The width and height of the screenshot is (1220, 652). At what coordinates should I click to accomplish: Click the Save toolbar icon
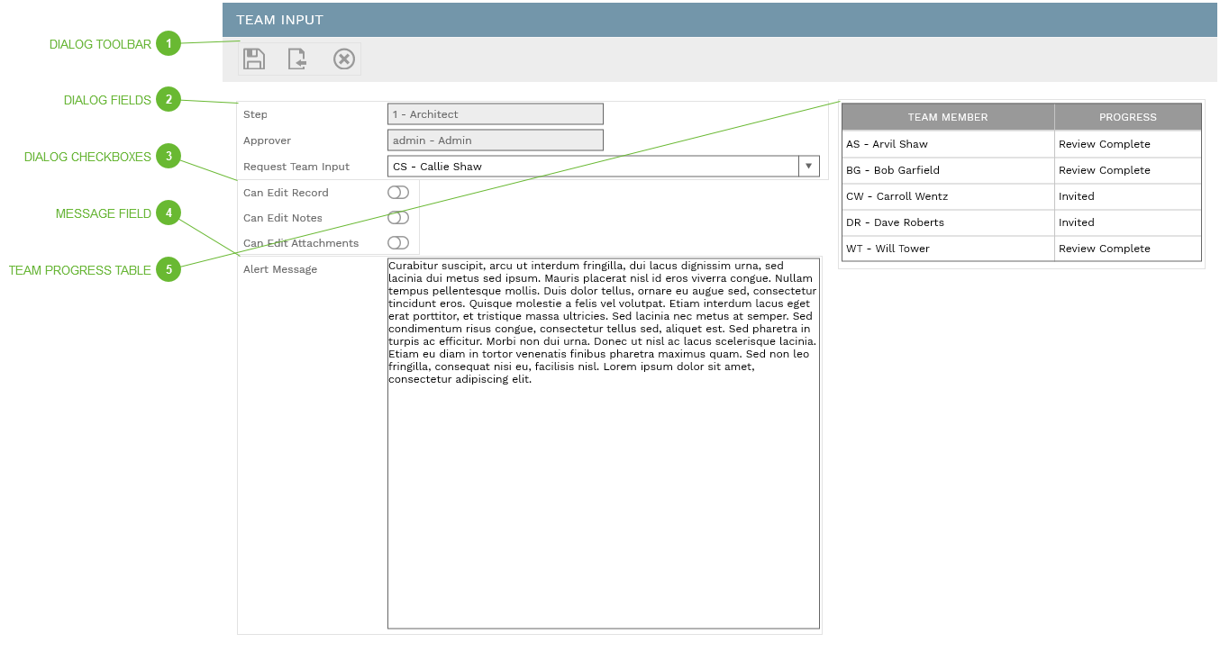pos(254,58)
